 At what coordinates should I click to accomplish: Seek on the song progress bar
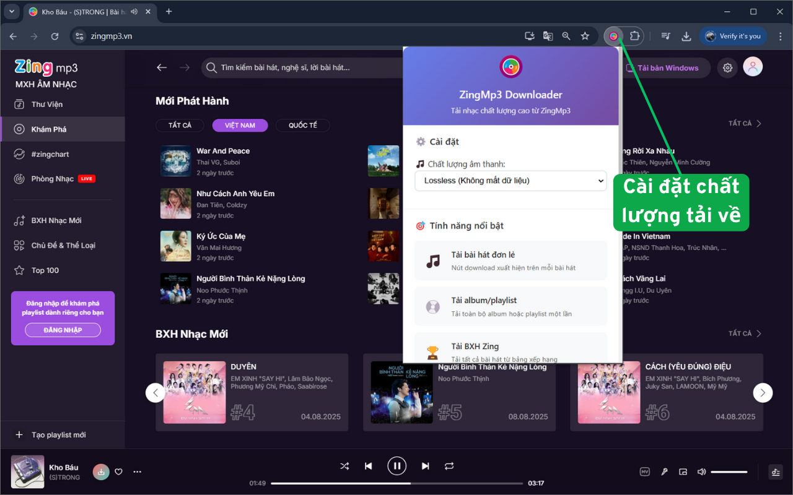pos(396,483)
